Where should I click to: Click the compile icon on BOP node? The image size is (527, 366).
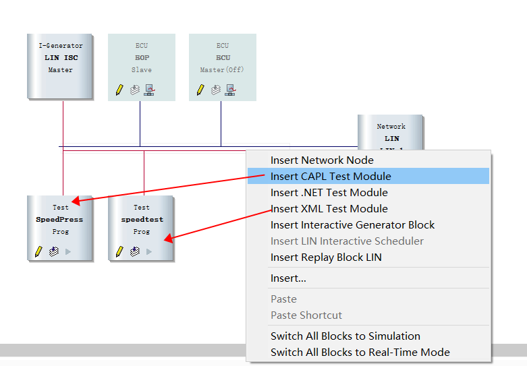(135, 90)
